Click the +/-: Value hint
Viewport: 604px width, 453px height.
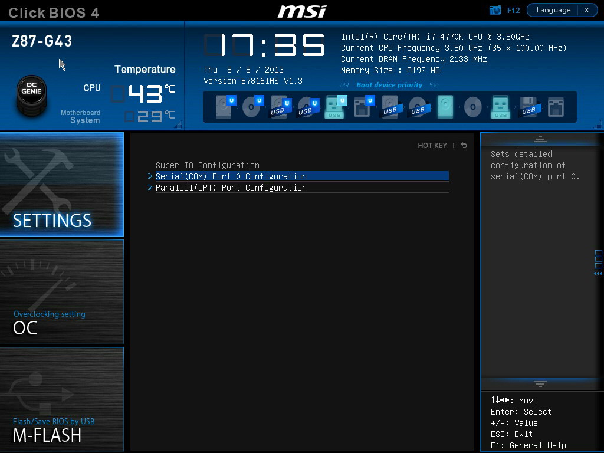514,423
